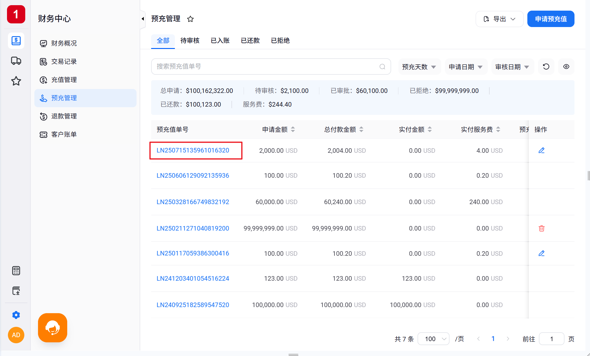This screenshot has height=356, width=590.
Task: Edit the LN250715135961016320 row
Action: pos(542,150)
